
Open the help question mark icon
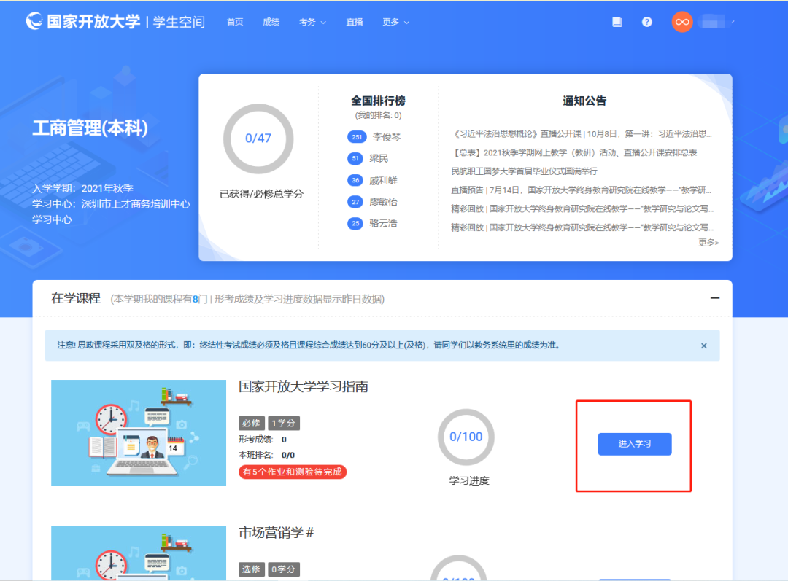tap(646, 22)
